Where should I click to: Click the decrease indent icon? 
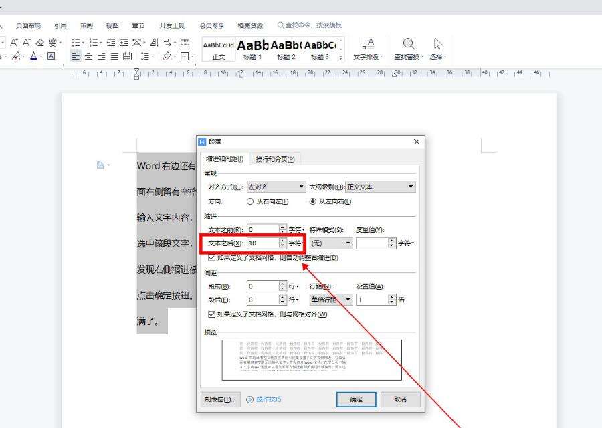tap(111, 43)
